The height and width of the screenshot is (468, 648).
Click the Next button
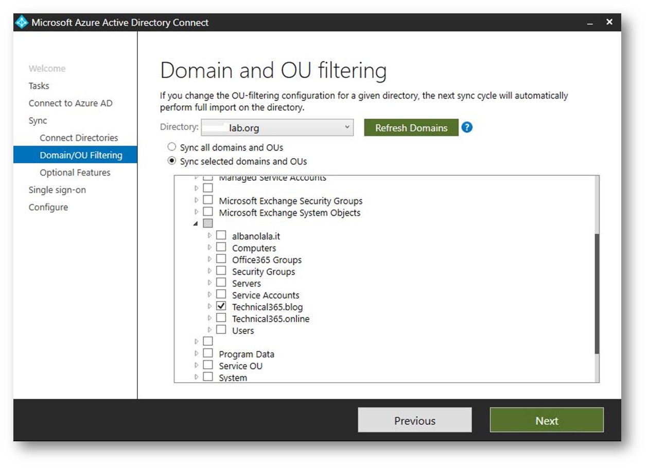pyautogui.click(x=546, y=420)
